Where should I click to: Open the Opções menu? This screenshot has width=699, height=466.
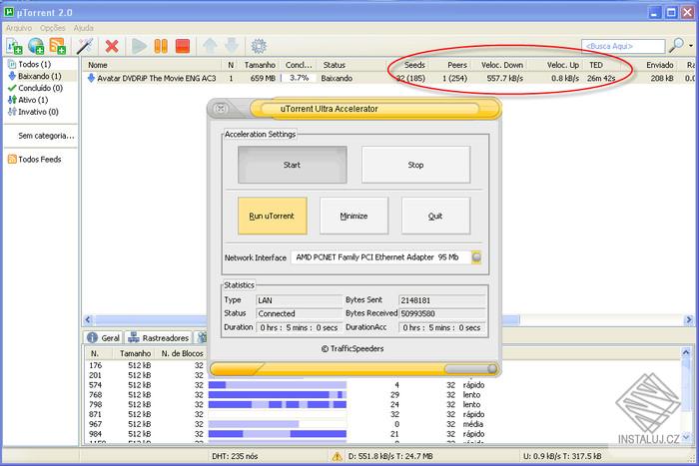53,28
